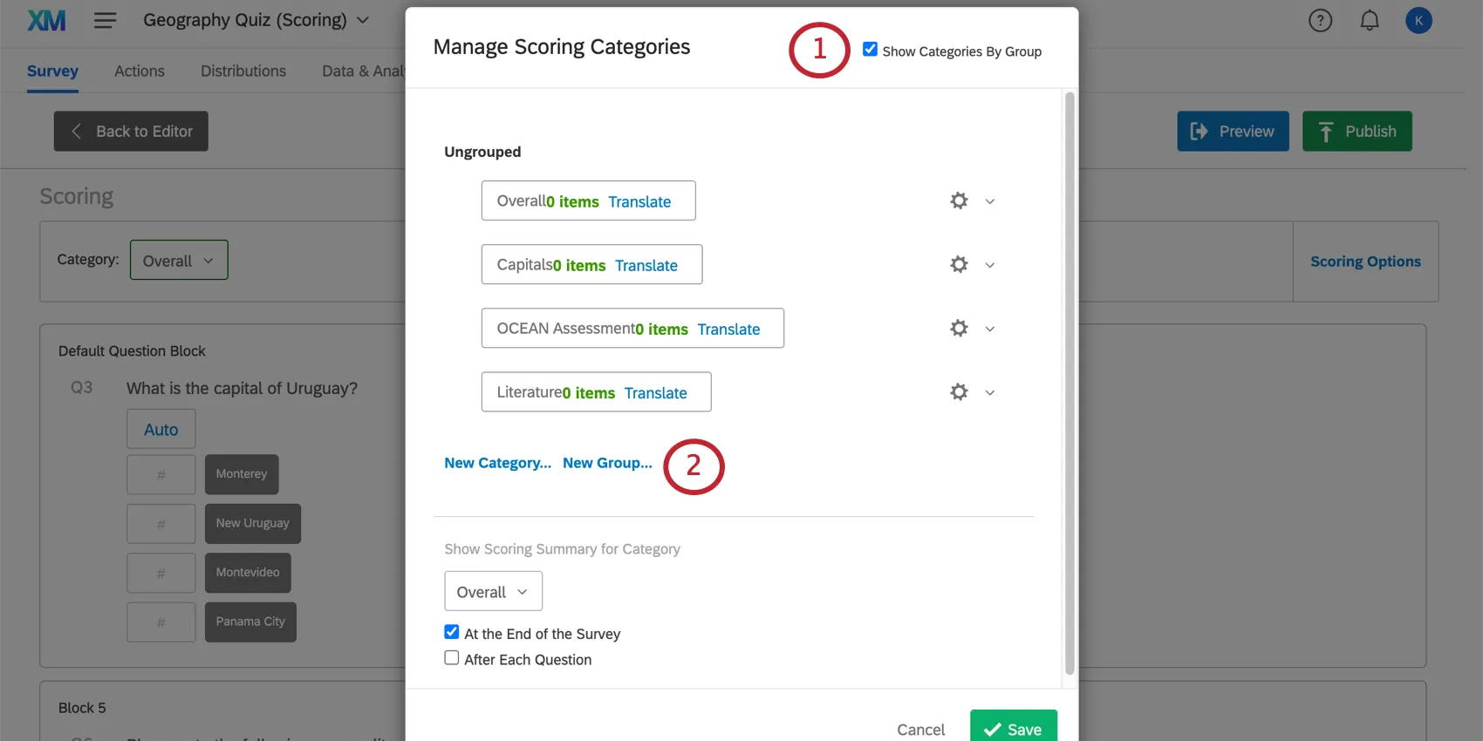Click the gear icon for Overall category
The width and height of the screenshot is (1483, 741).
959,201
